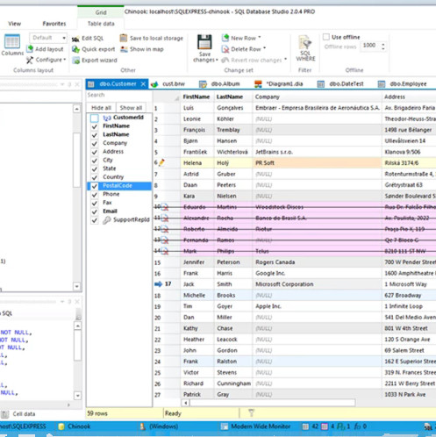Switch to the Favorites ribbon tab
The image size is (436, 437).
tap(54, 24)
